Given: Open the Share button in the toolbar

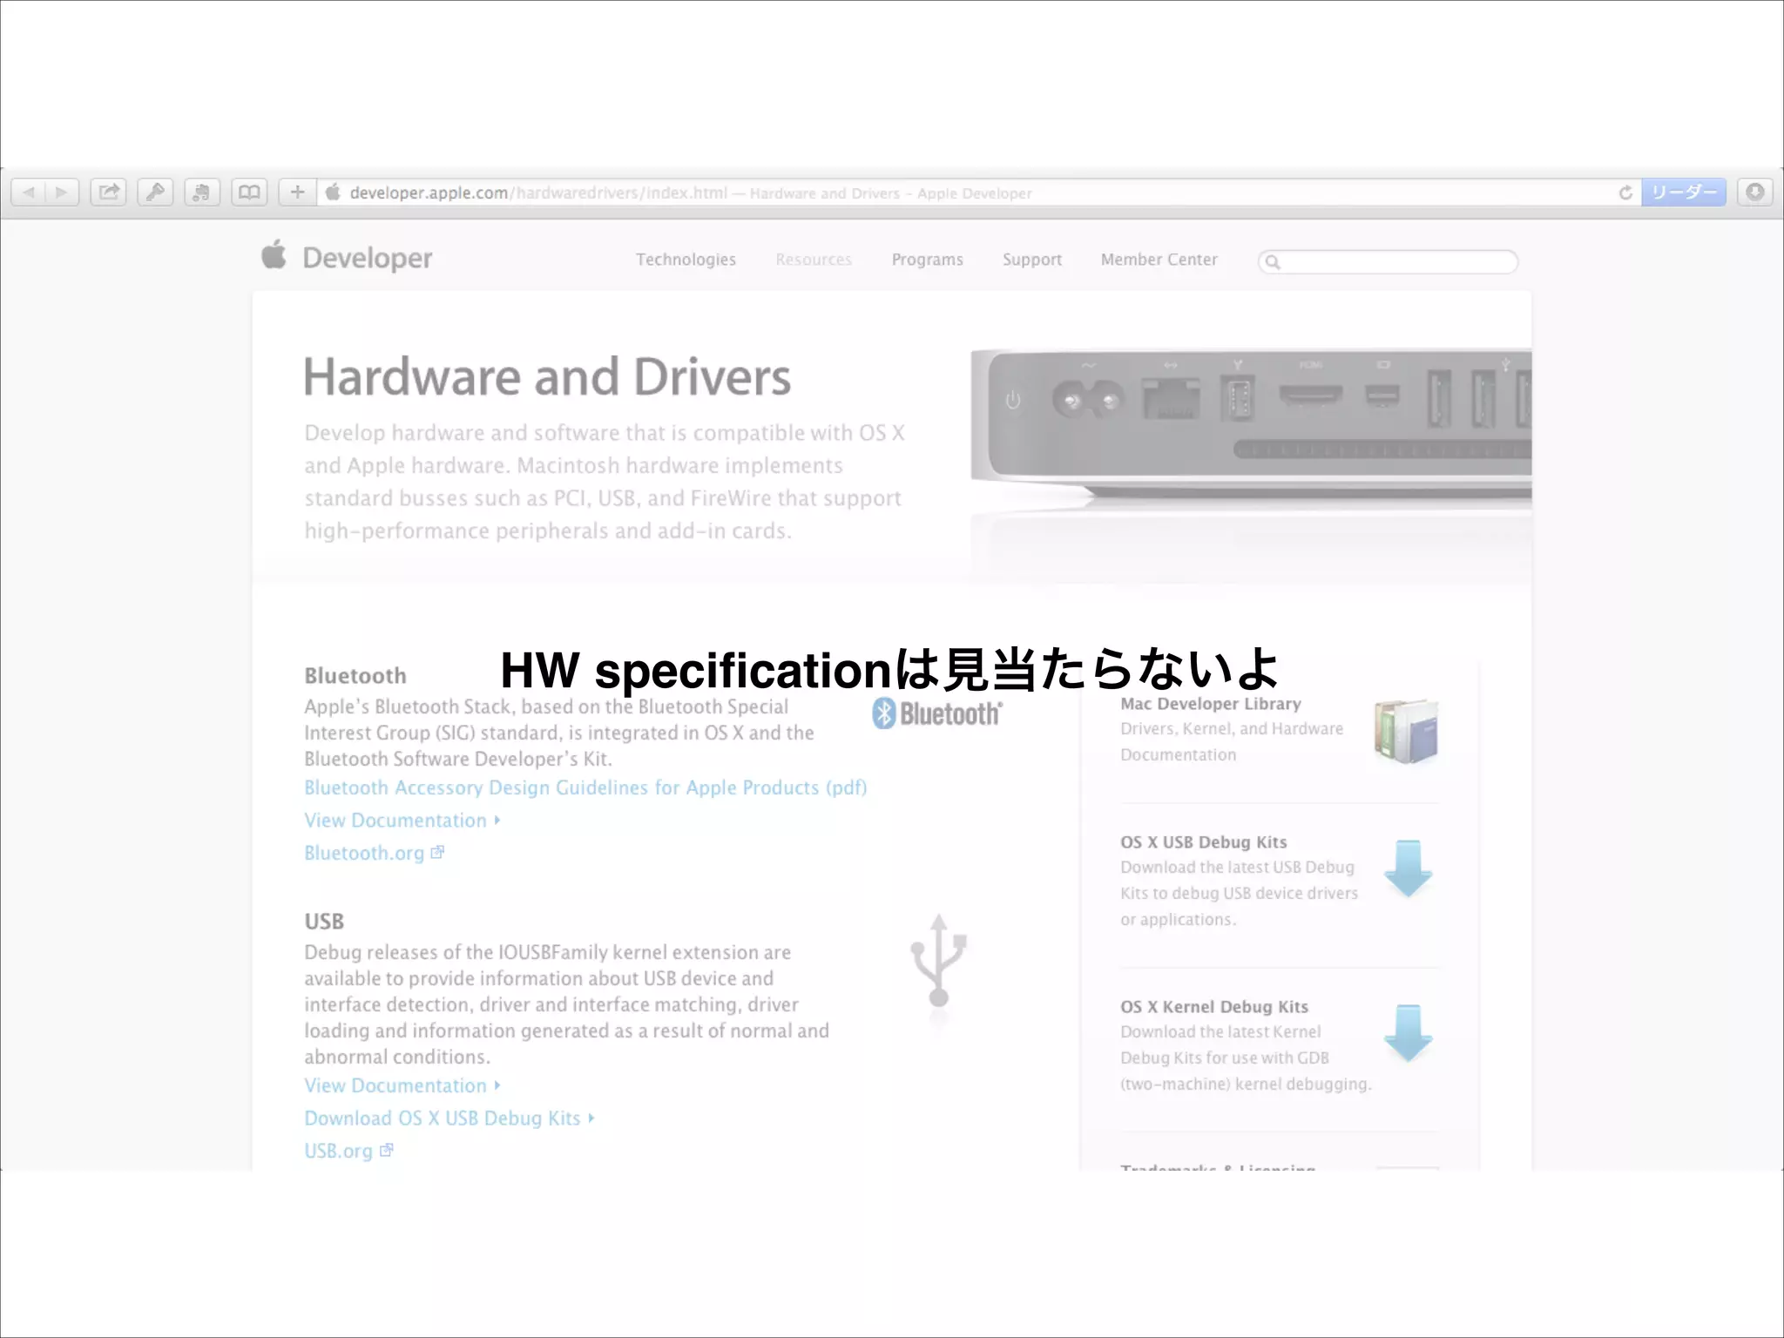Looking at the screenshot, I should pyautogui.click(x=109, y=192).
